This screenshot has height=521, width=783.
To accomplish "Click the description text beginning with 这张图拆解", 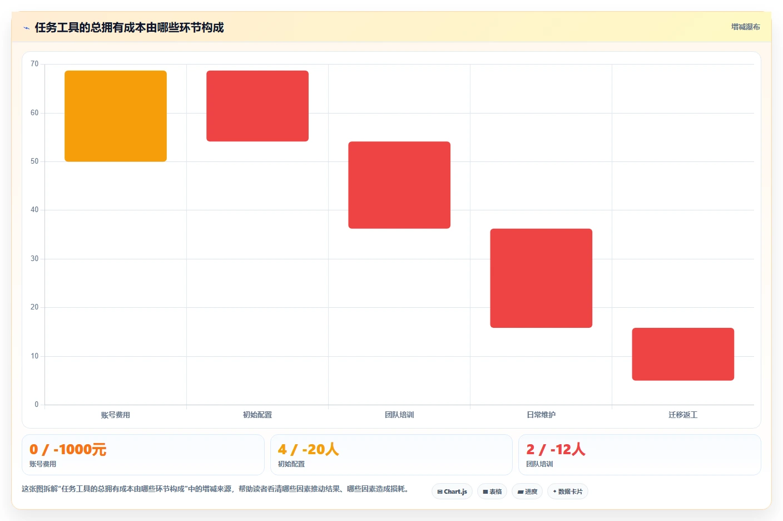I will [x=216, y=489].
